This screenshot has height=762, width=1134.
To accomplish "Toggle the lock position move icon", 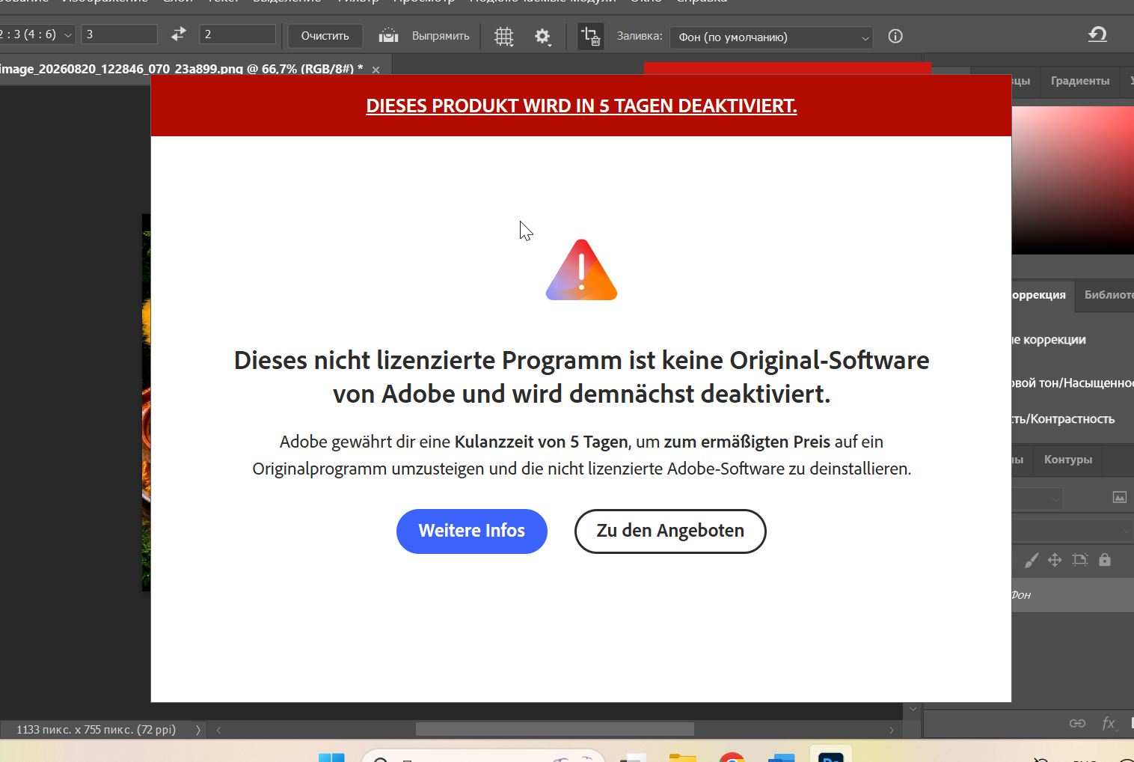I will 1055,560.
